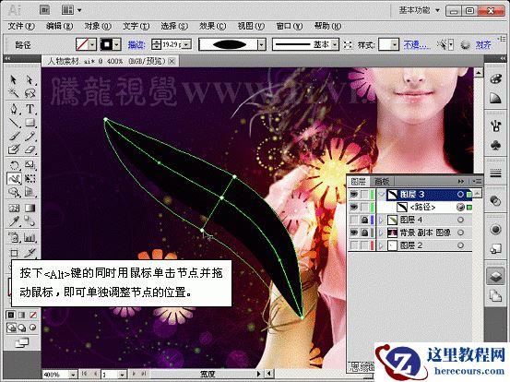
Task: Expand the 图层 4 layer triangle
Action: click(381, 220)
